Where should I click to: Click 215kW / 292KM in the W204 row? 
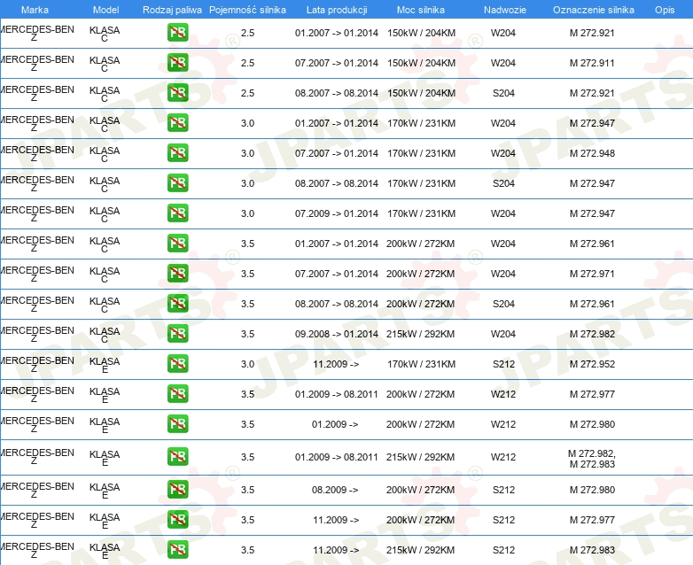(x=420, y=334)
